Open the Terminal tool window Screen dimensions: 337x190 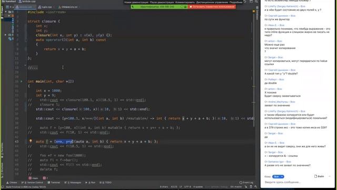pos(54,183)
